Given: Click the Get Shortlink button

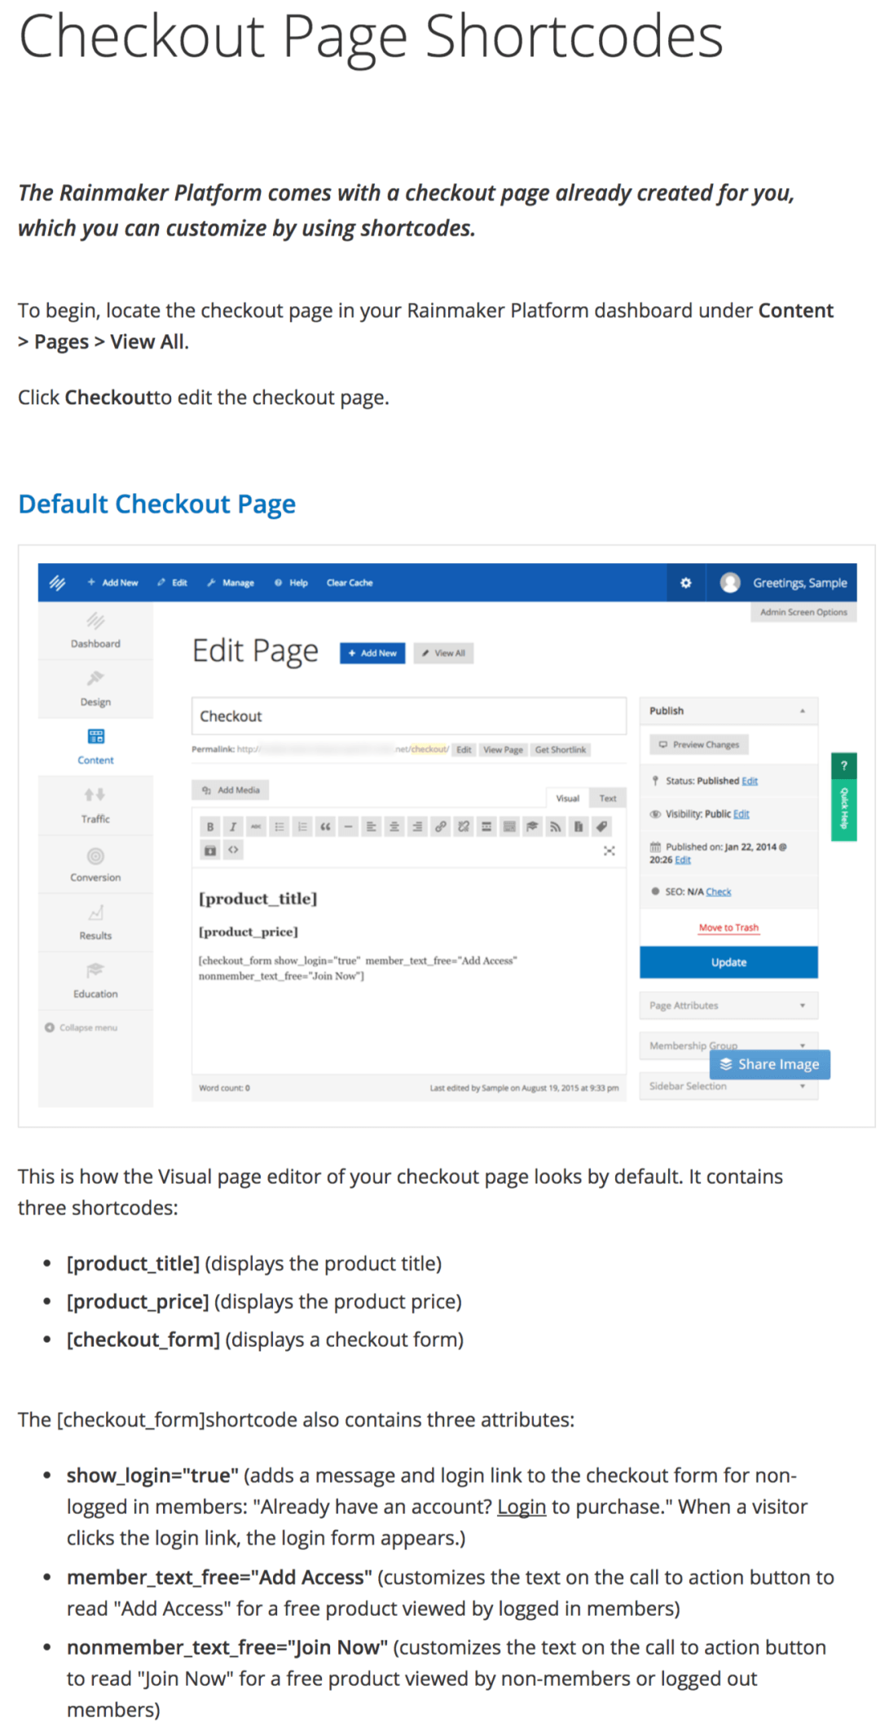Looking at the screenshot, I should 561,750.
